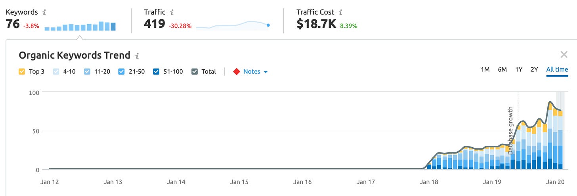This screenshot has width=577, height=196.
Task: Click the Jan 15 axis label
Action: point(239,182)
